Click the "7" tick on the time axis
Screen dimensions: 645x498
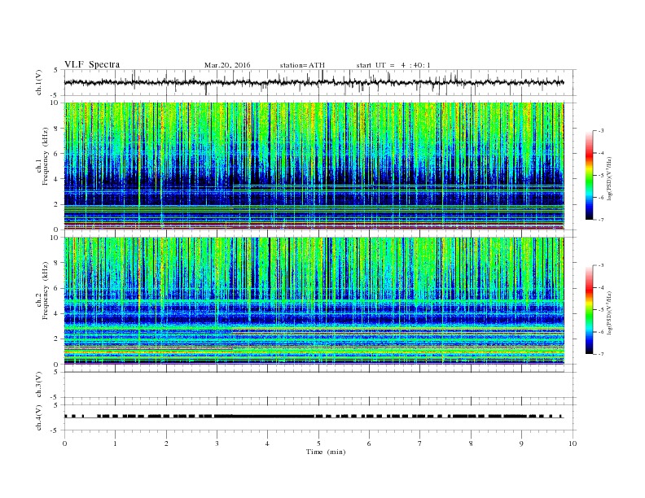pos(420,443)
